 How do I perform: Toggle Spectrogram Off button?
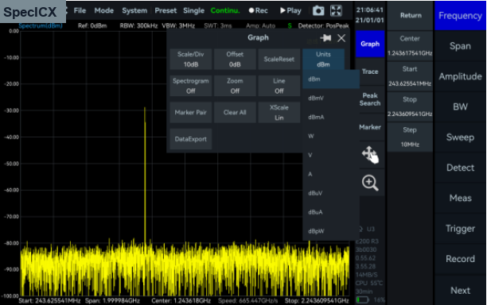(191, 86)
